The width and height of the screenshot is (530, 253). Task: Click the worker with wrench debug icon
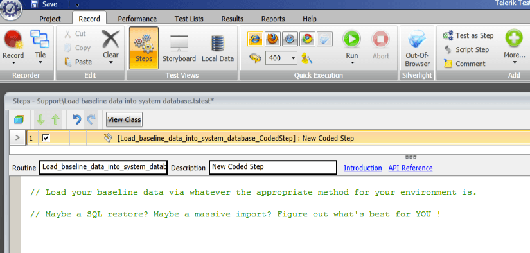coord(306,58)
